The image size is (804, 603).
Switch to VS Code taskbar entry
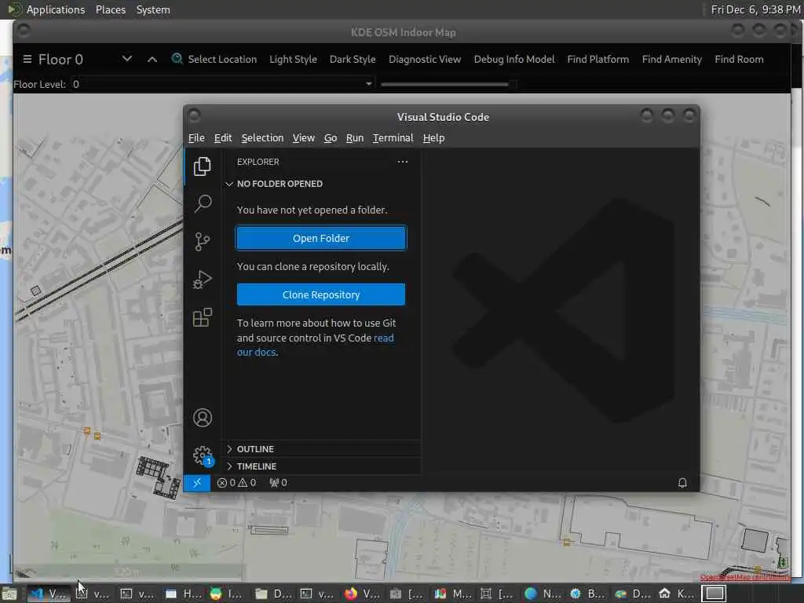click(48, 594)
